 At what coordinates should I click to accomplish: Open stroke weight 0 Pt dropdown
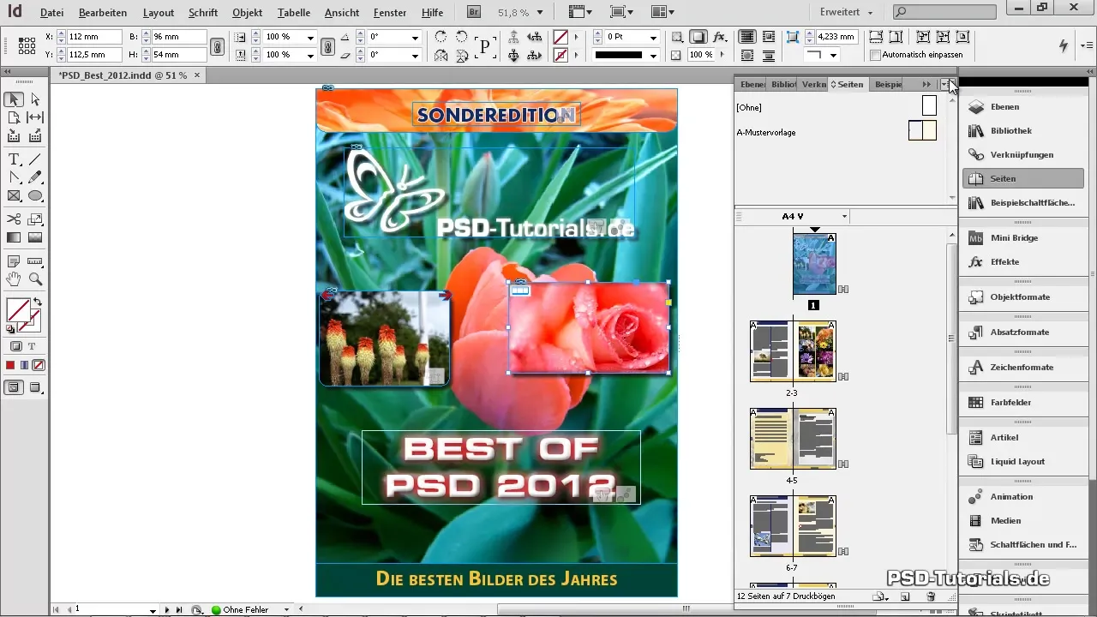pyautogui.click(x=653, y=38)
